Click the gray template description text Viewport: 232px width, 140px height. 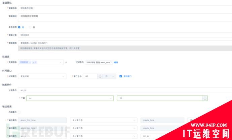[50, 48]
